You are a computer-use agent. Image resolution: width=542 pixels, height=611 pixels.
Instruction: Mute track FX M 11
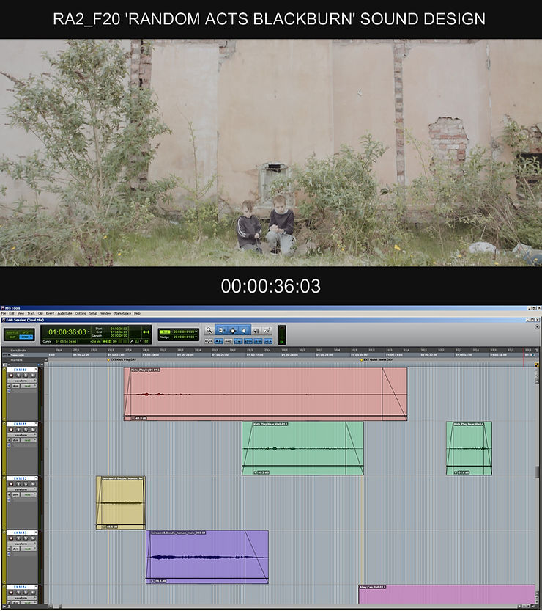pyautogui.click(x=33, y=429)
